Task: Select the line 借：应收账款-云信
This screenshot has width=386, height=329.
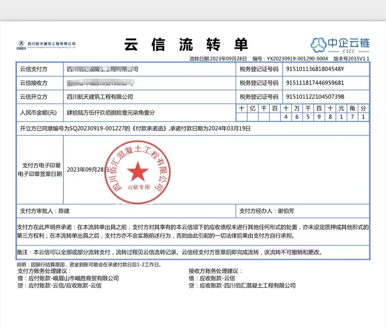Action: 212,278
